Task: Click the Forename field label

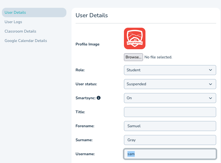Action: point(85,126)
